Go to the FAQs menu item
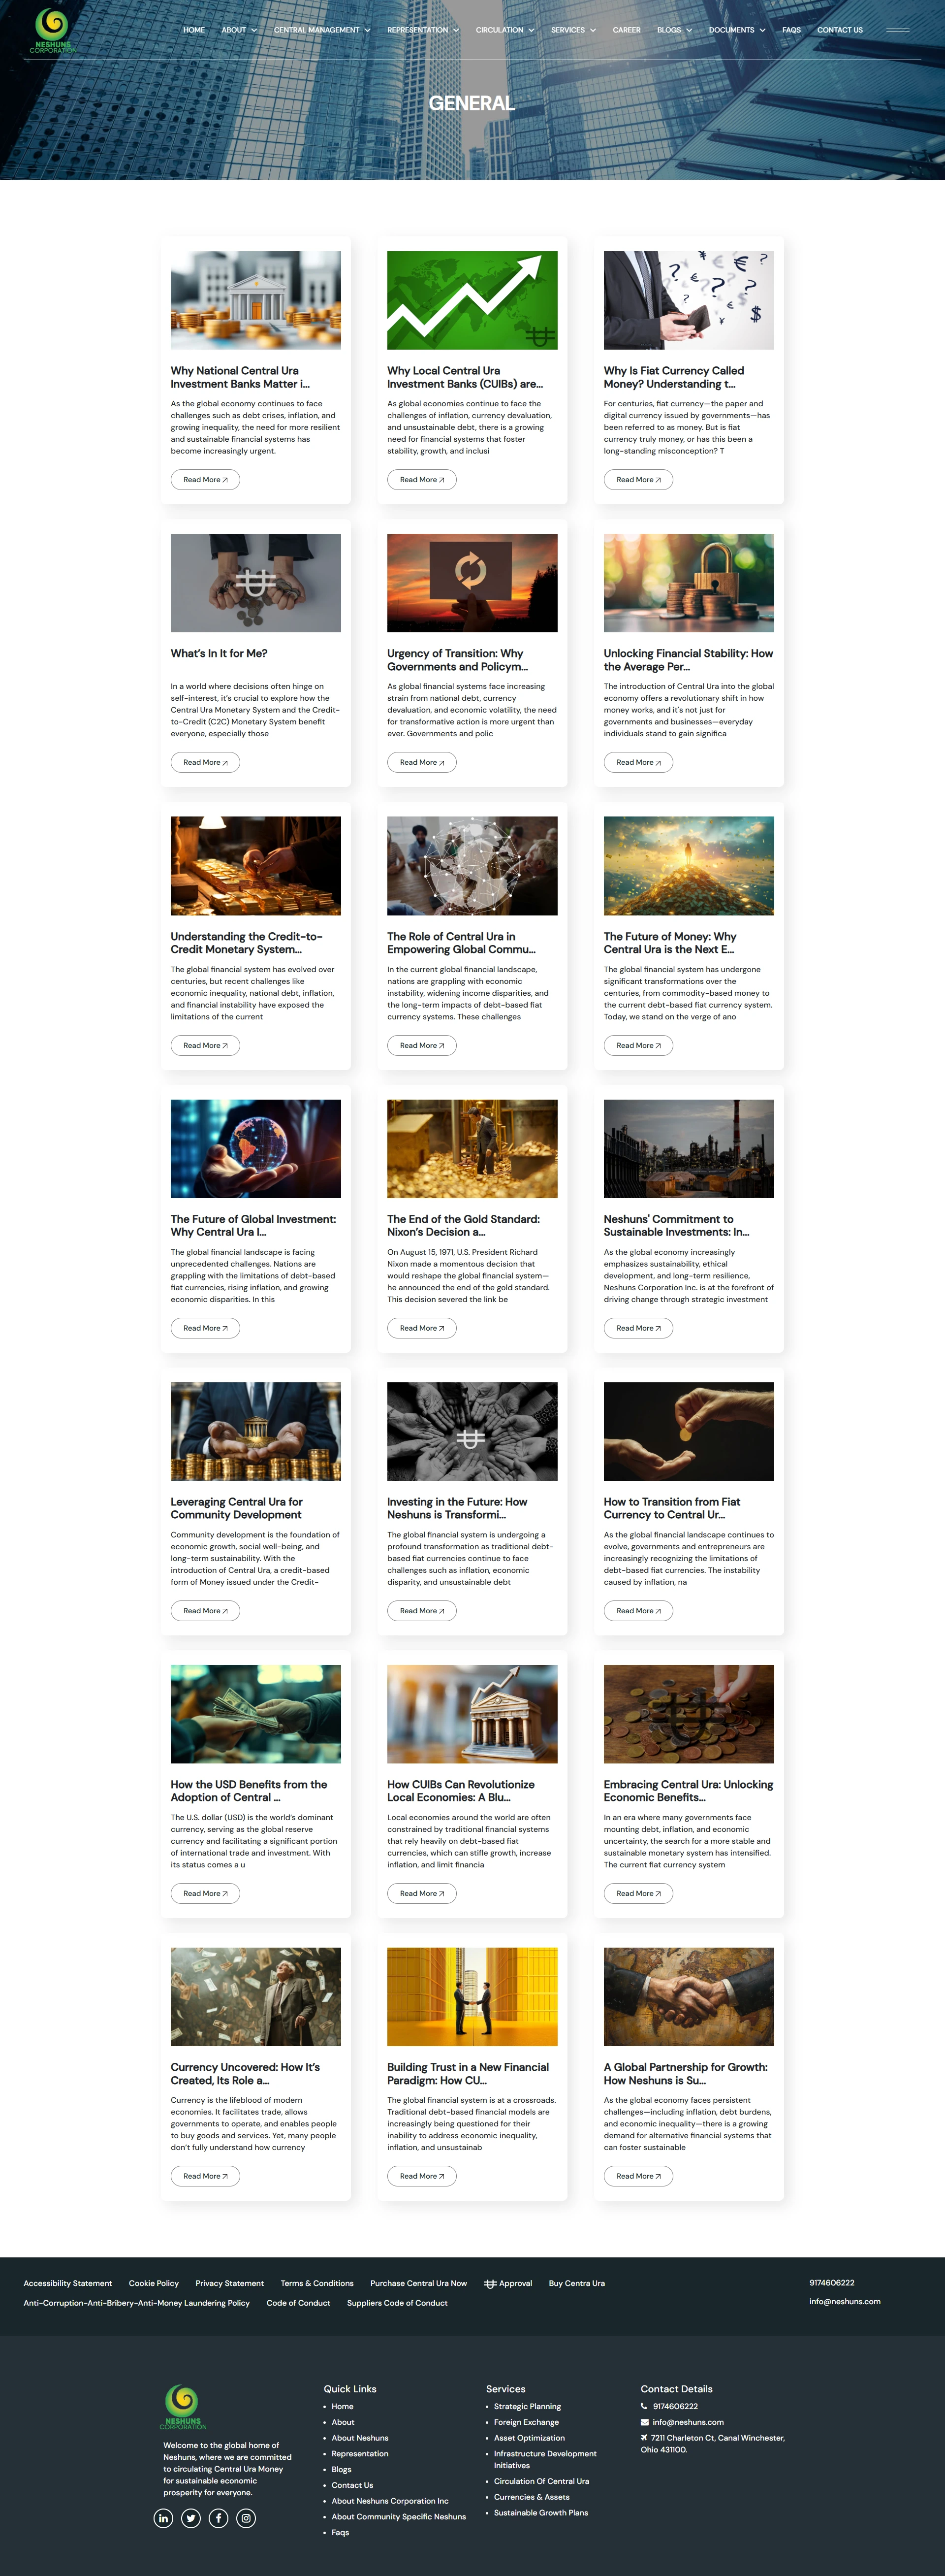945x2576 pixels. (791, 30)
